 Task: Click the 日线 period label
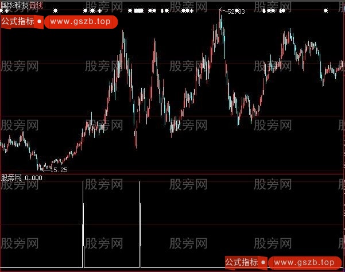[36, 5]
